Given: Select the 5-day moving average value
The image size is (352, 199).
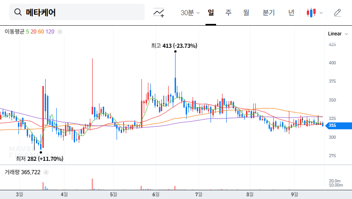Looking at the screenshot, I should click(x=27, y=32).
